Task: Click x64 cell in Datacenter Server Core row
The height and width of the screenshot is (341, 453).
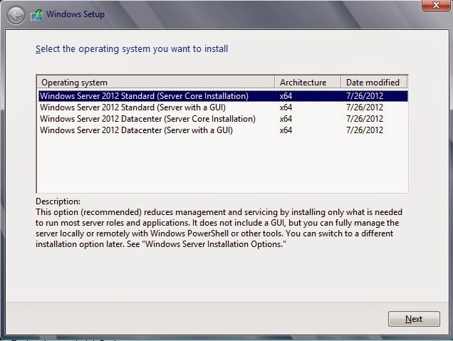Action: (x=286, y=119)
